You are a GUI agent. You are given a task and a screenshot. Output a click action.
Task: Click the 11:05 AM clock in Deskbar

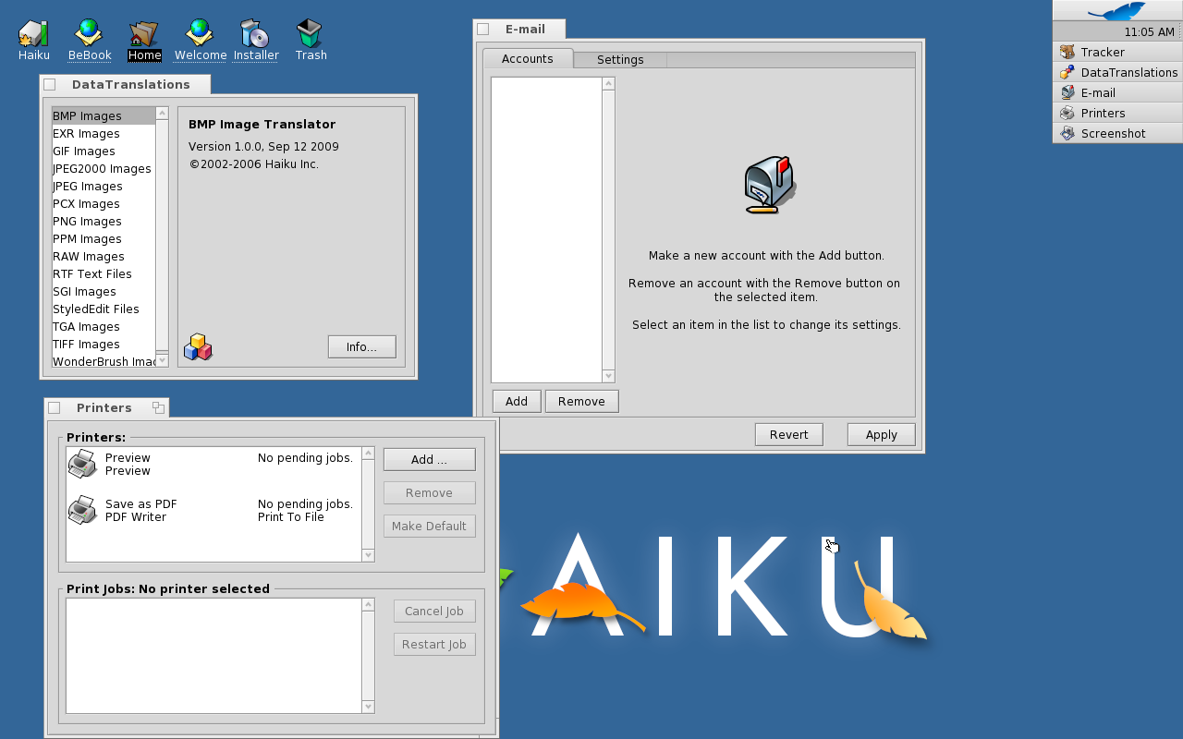pos(1149,31)
